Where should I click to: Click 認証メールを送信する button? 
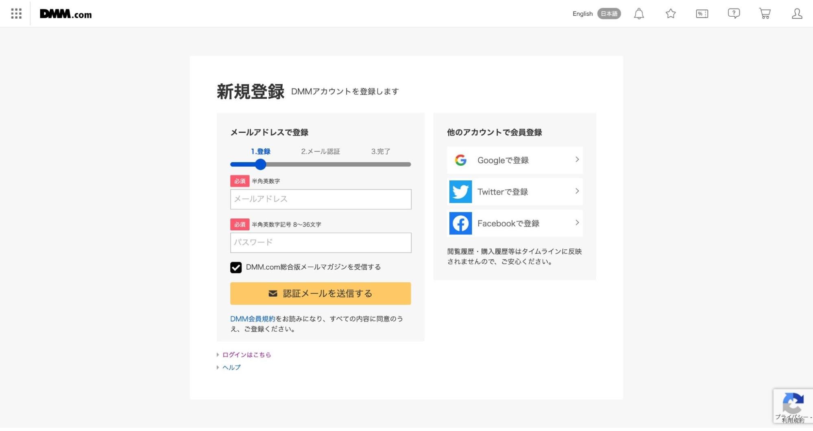coord(320,294)
